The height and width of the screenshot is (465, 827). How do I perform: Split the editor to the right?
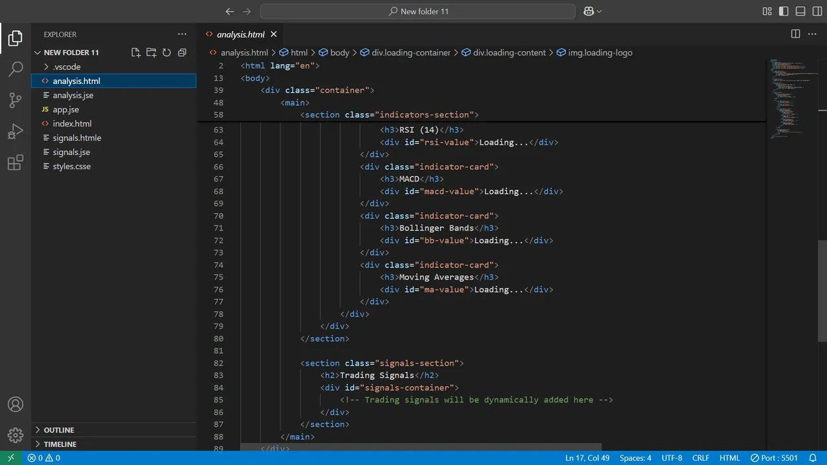click(796, 34)
